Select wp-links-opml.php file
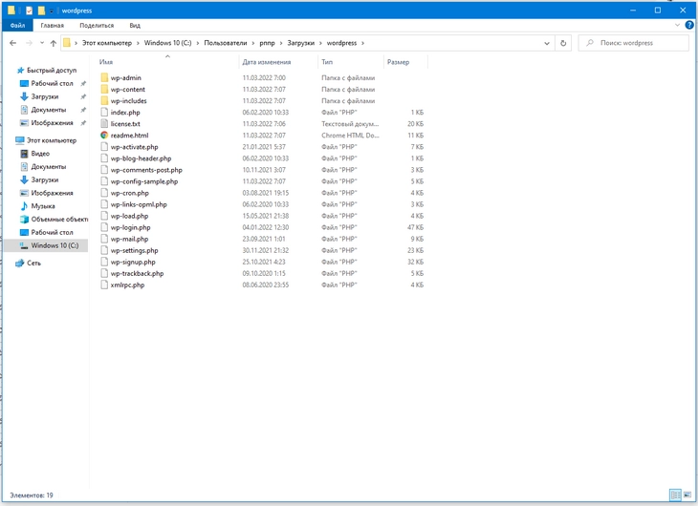 point(139,204)
